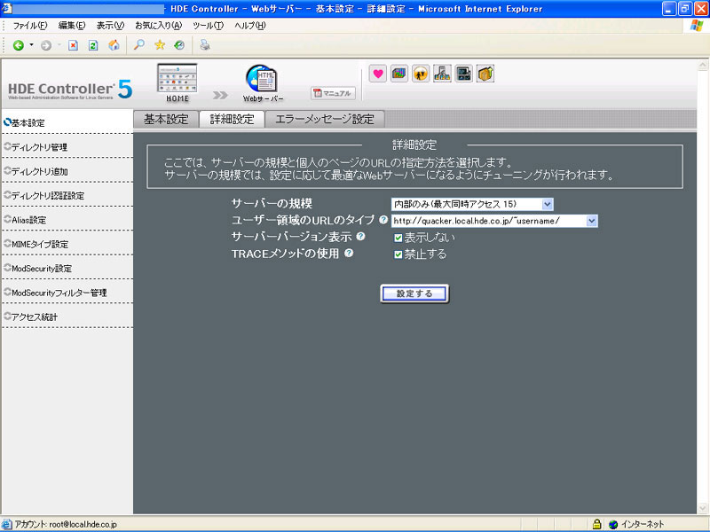Click the Stop page loading icon

click(x=73, y=45)
